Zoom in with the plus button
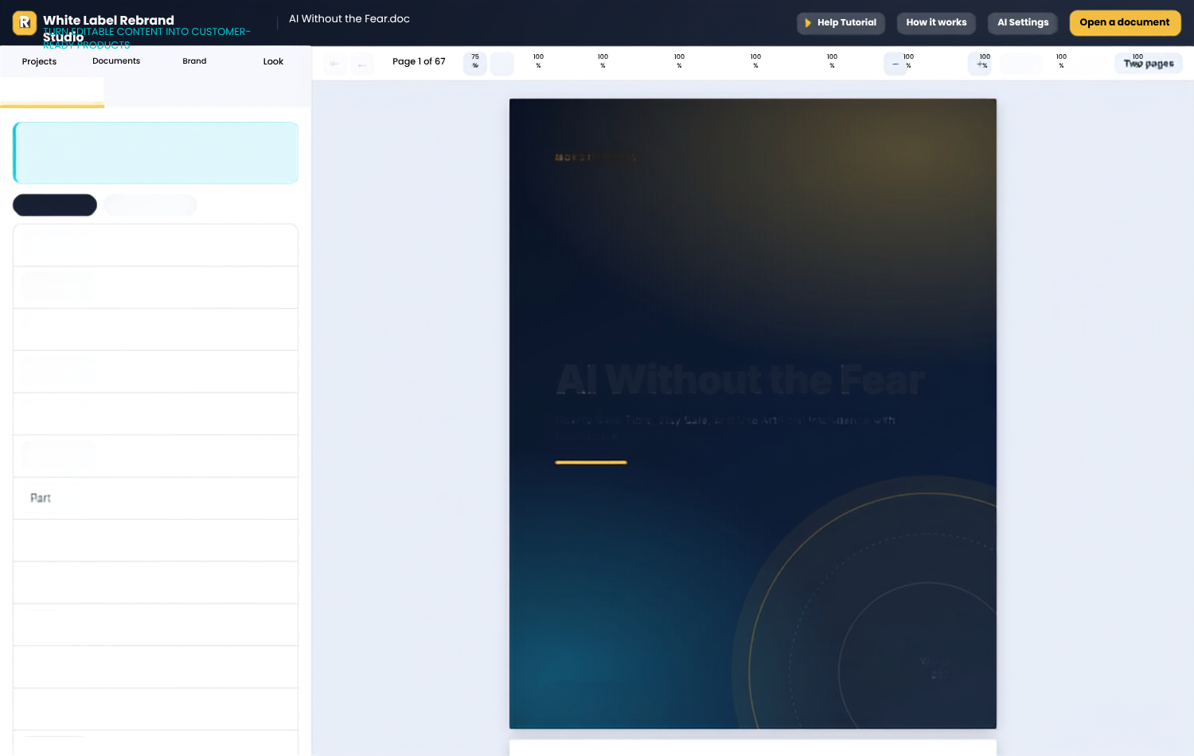The image size is (1194, 756). (x=980, y=64)
